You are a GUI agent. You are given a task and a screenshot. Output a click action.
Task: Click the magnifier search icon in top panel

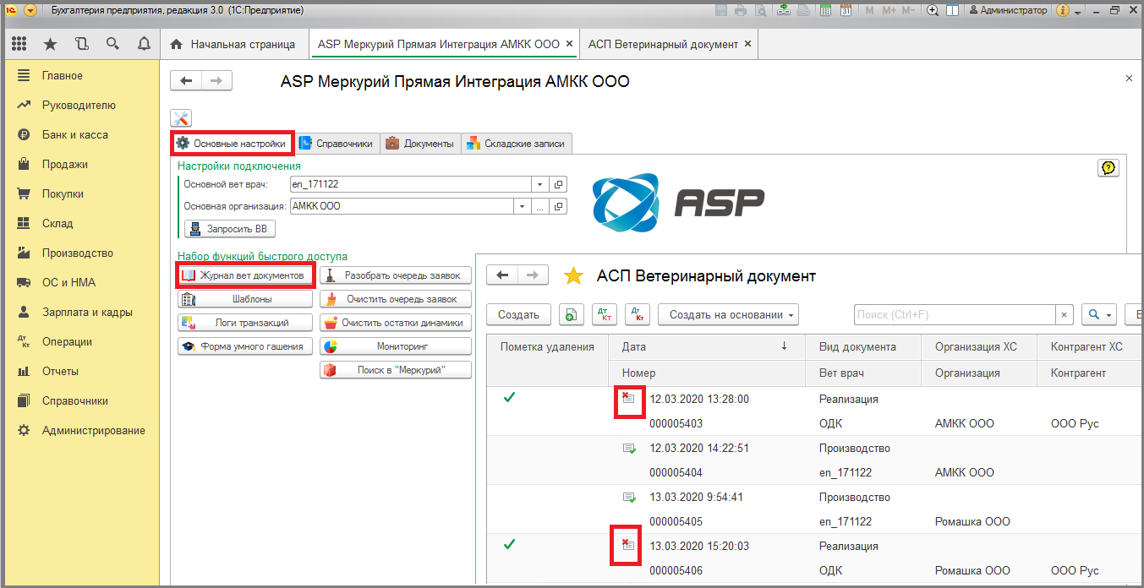[112, 44]
